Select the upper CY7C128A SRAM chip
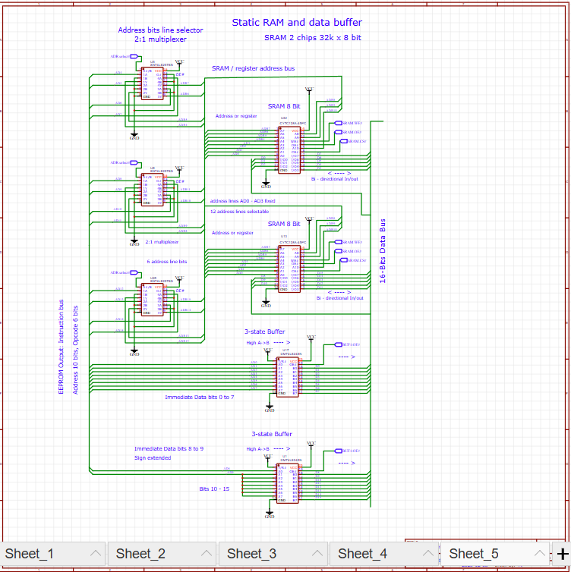571x572 pixels. pos(289,149)
